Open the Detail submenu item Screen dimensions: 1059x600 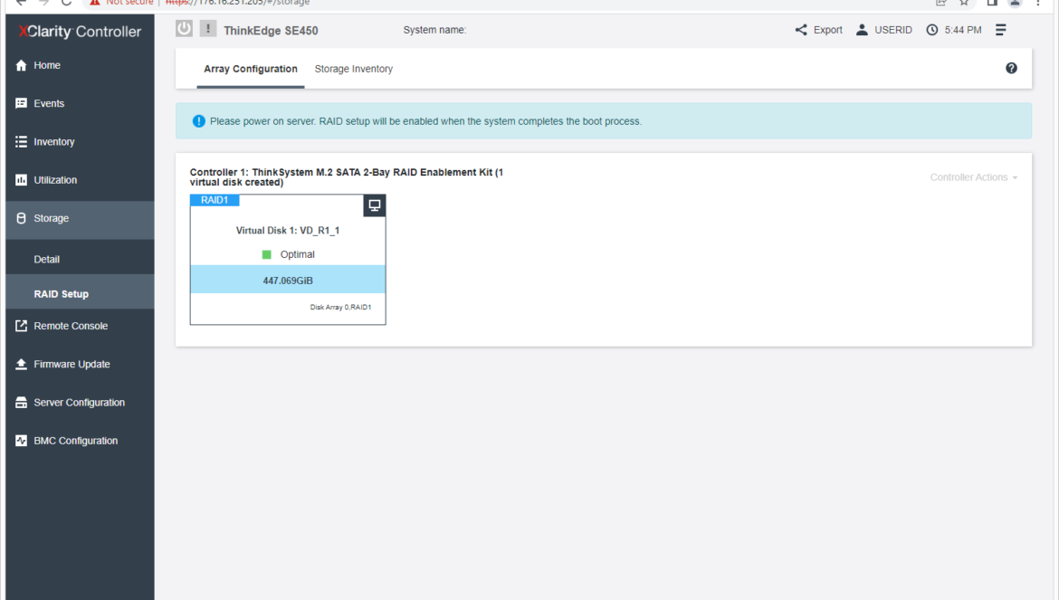pyautogui.click(x=80, y=259)
